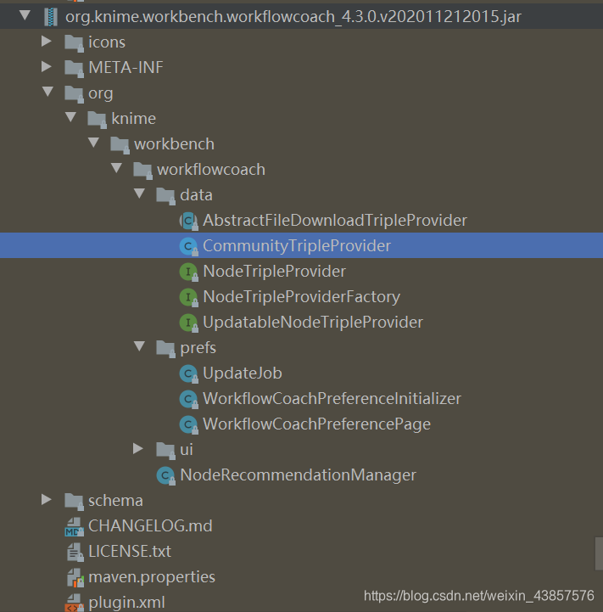Select the icons folder label
Image resolution: width=603 pixels, height=612 pixels.
coord(107,42)
